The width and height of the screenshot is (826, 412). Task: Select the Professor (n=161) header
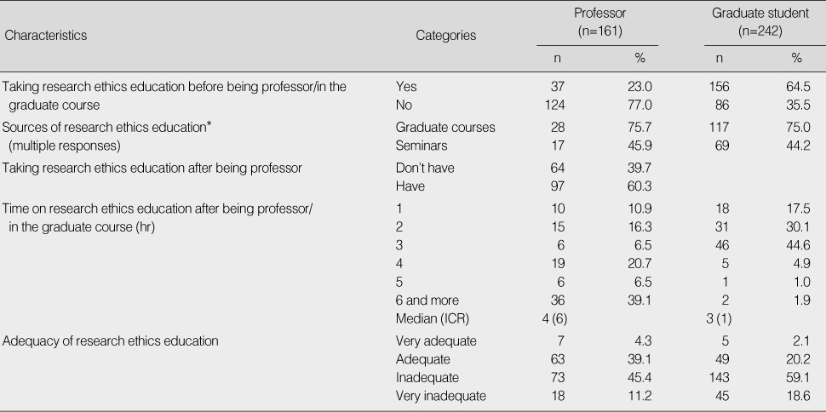pyautogui.click(x=600, y=22)
